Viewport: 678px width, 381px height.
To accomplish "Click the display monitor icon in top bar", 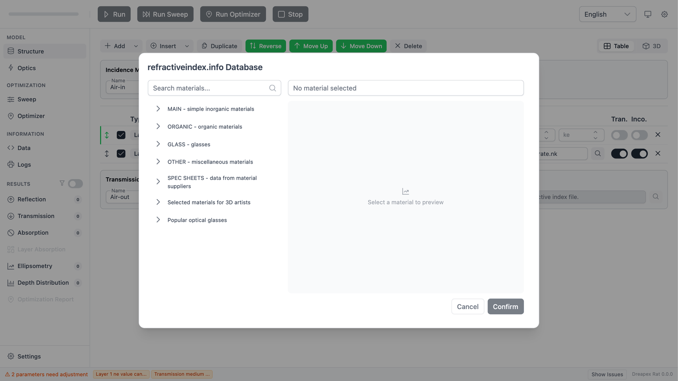I will pyautogui.click(x=648, y=14).
